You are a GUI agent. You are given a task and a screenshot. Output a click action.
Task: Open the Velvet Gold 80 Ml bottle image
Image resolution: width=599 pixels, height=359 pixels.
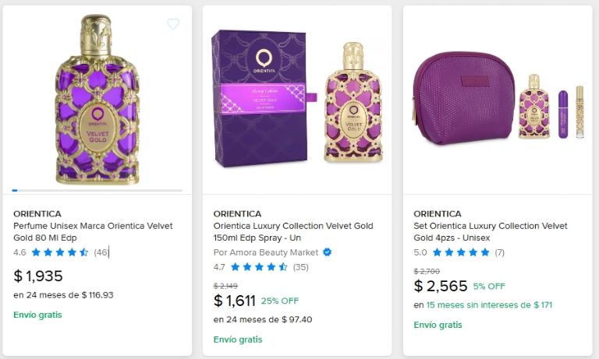(97, 100)
